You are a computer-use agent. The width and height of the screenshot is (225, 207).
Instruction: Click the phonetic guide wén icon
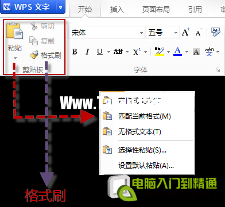coord(209,52)
